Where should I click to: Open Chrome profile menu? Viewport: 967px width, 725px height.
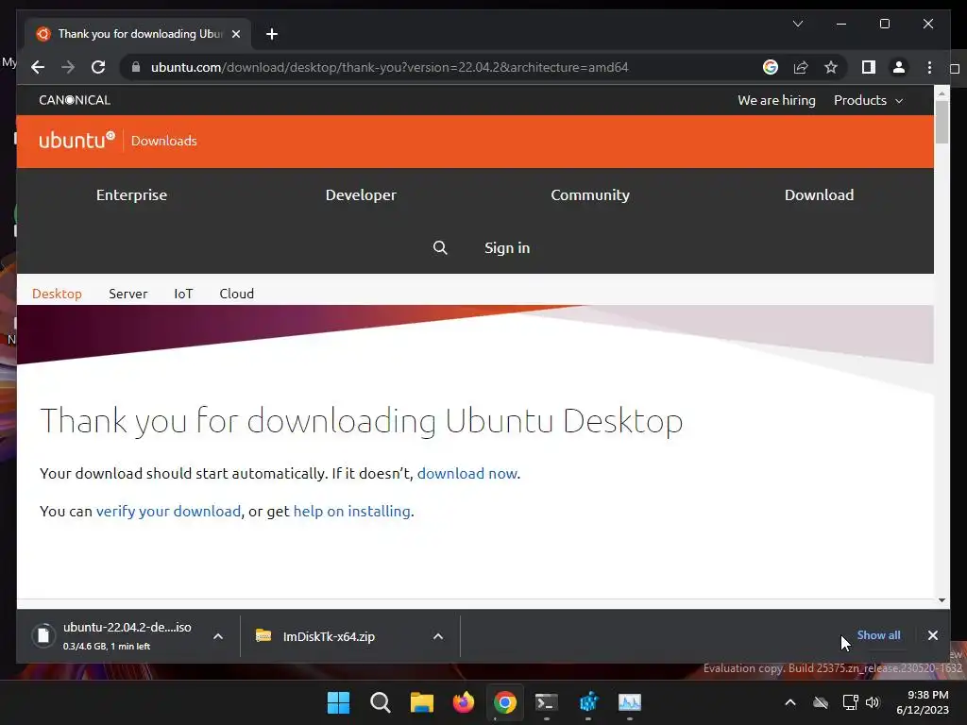(x=899, y=67)
